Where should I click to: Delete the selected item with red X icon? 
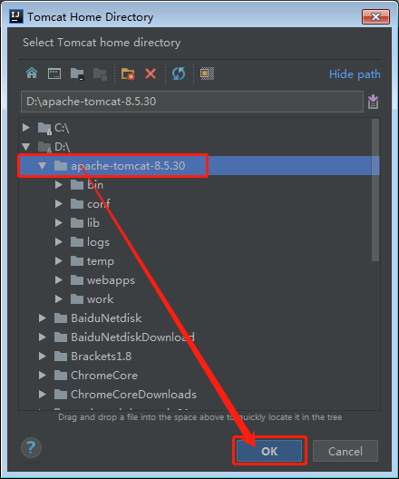pyautogui.click(x=151, y=73)
